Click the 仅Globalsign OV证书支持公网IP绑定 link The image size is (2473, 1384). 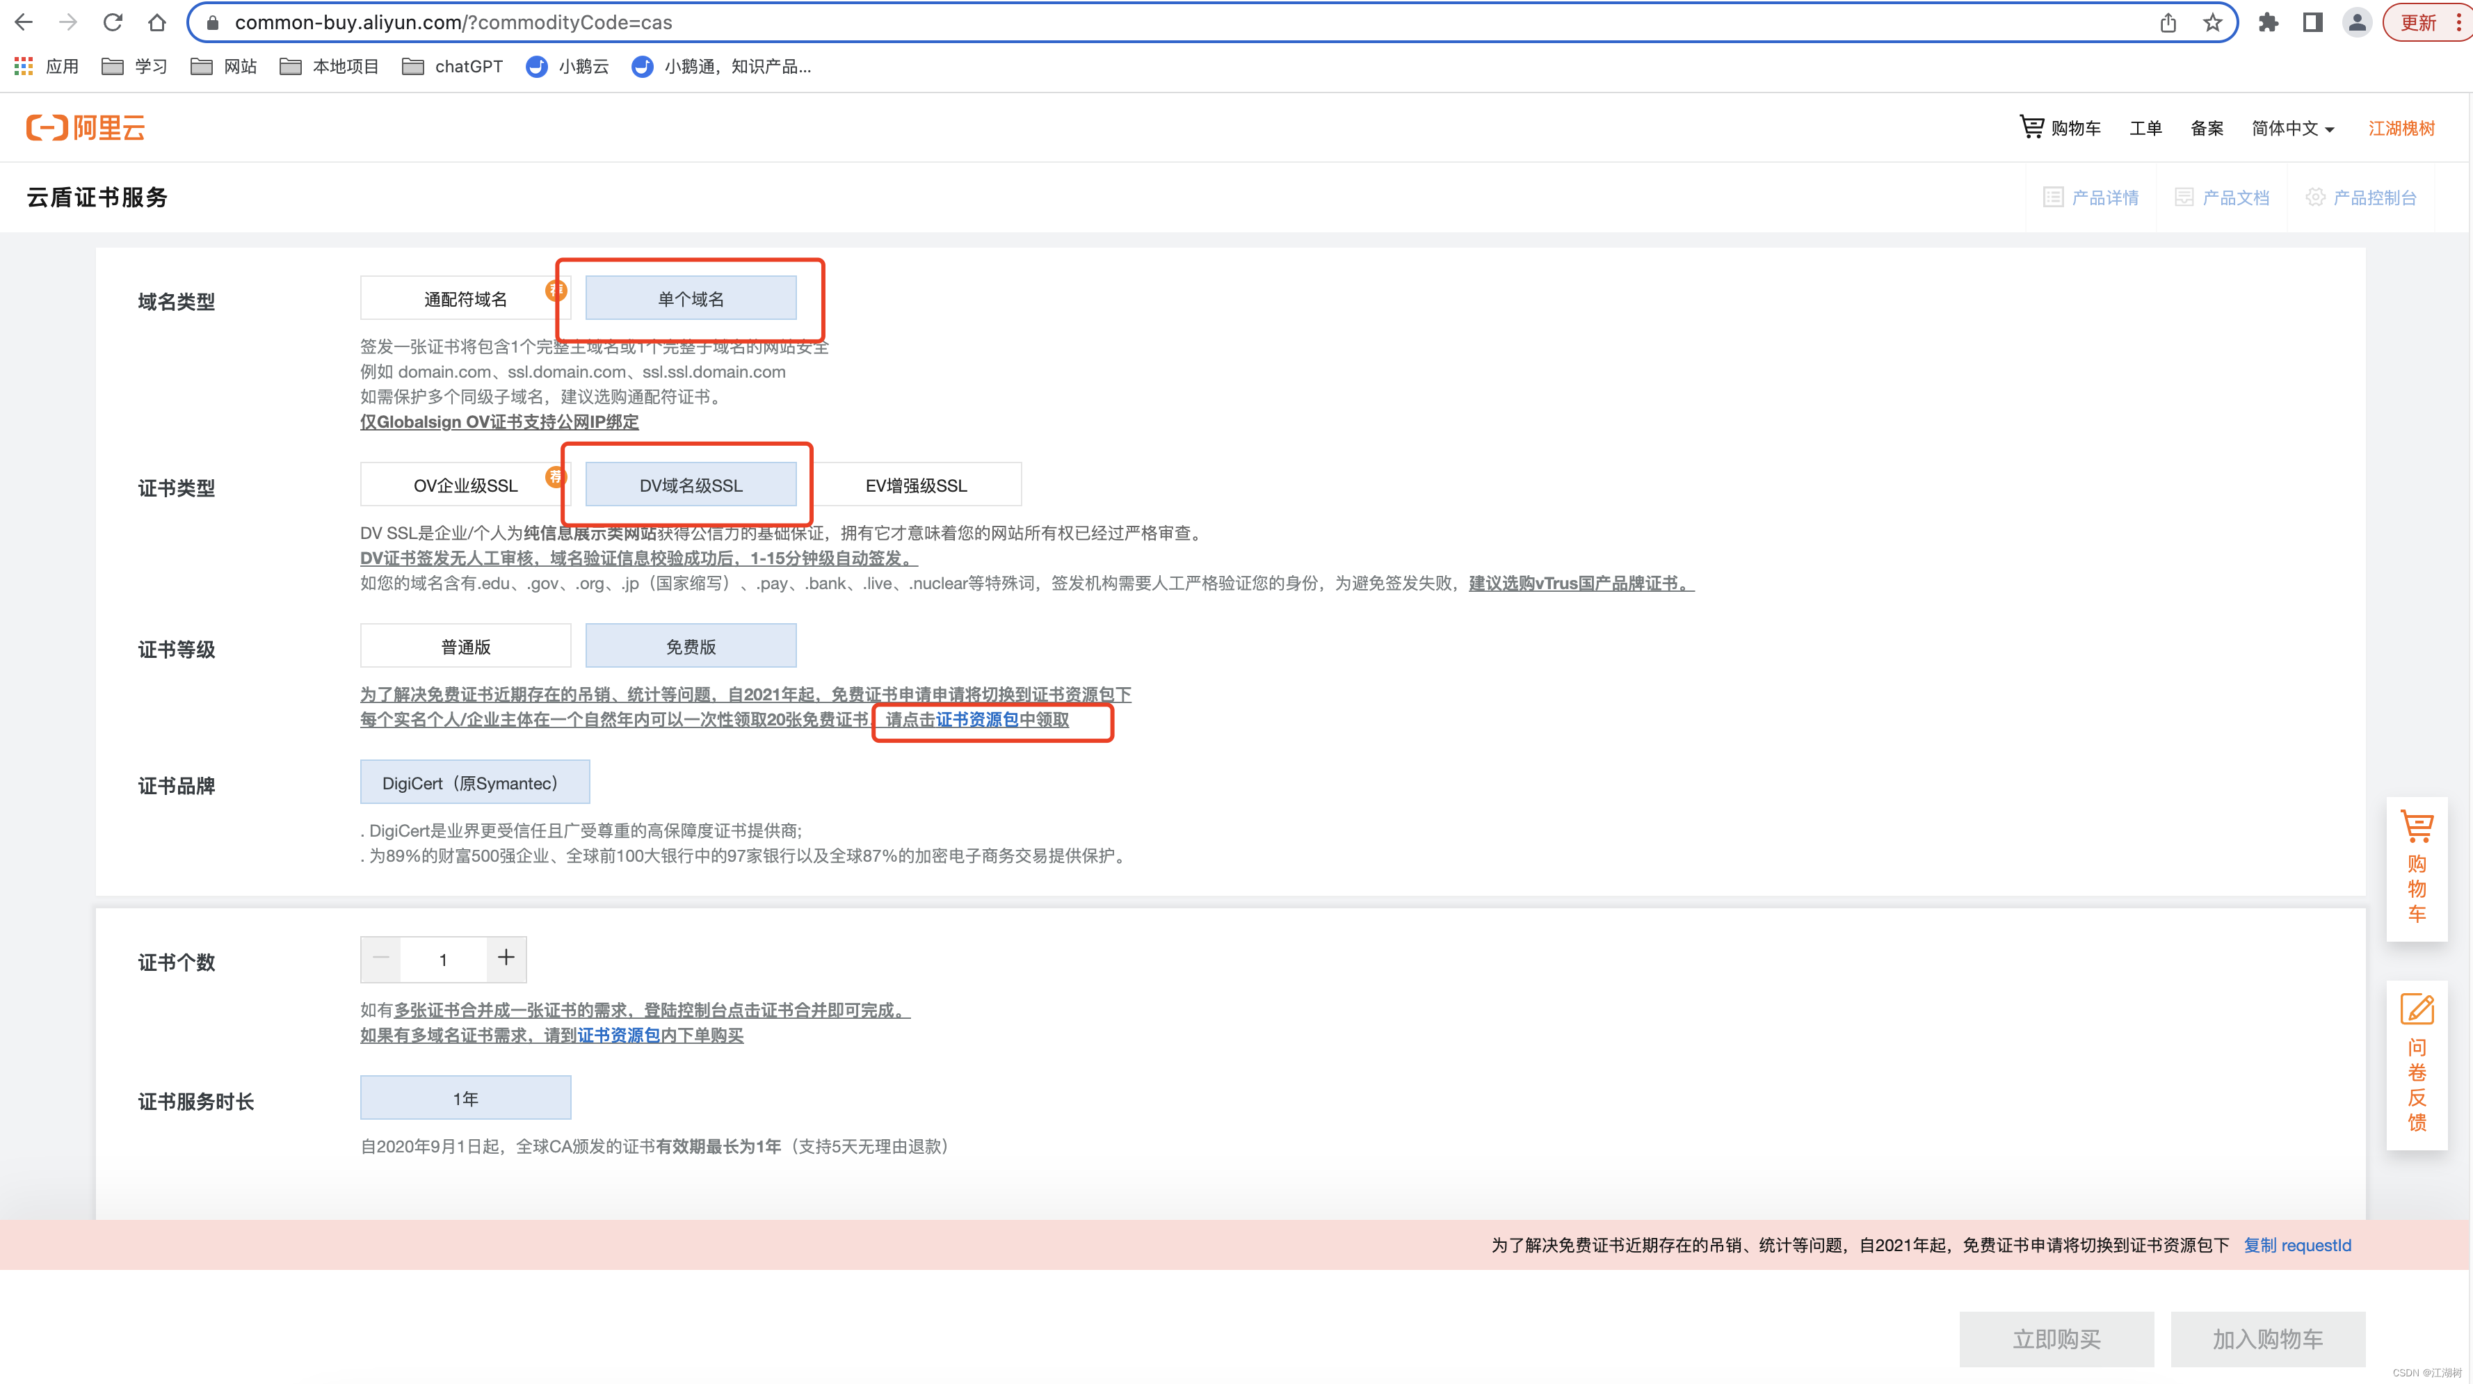[x=499, y=421]
